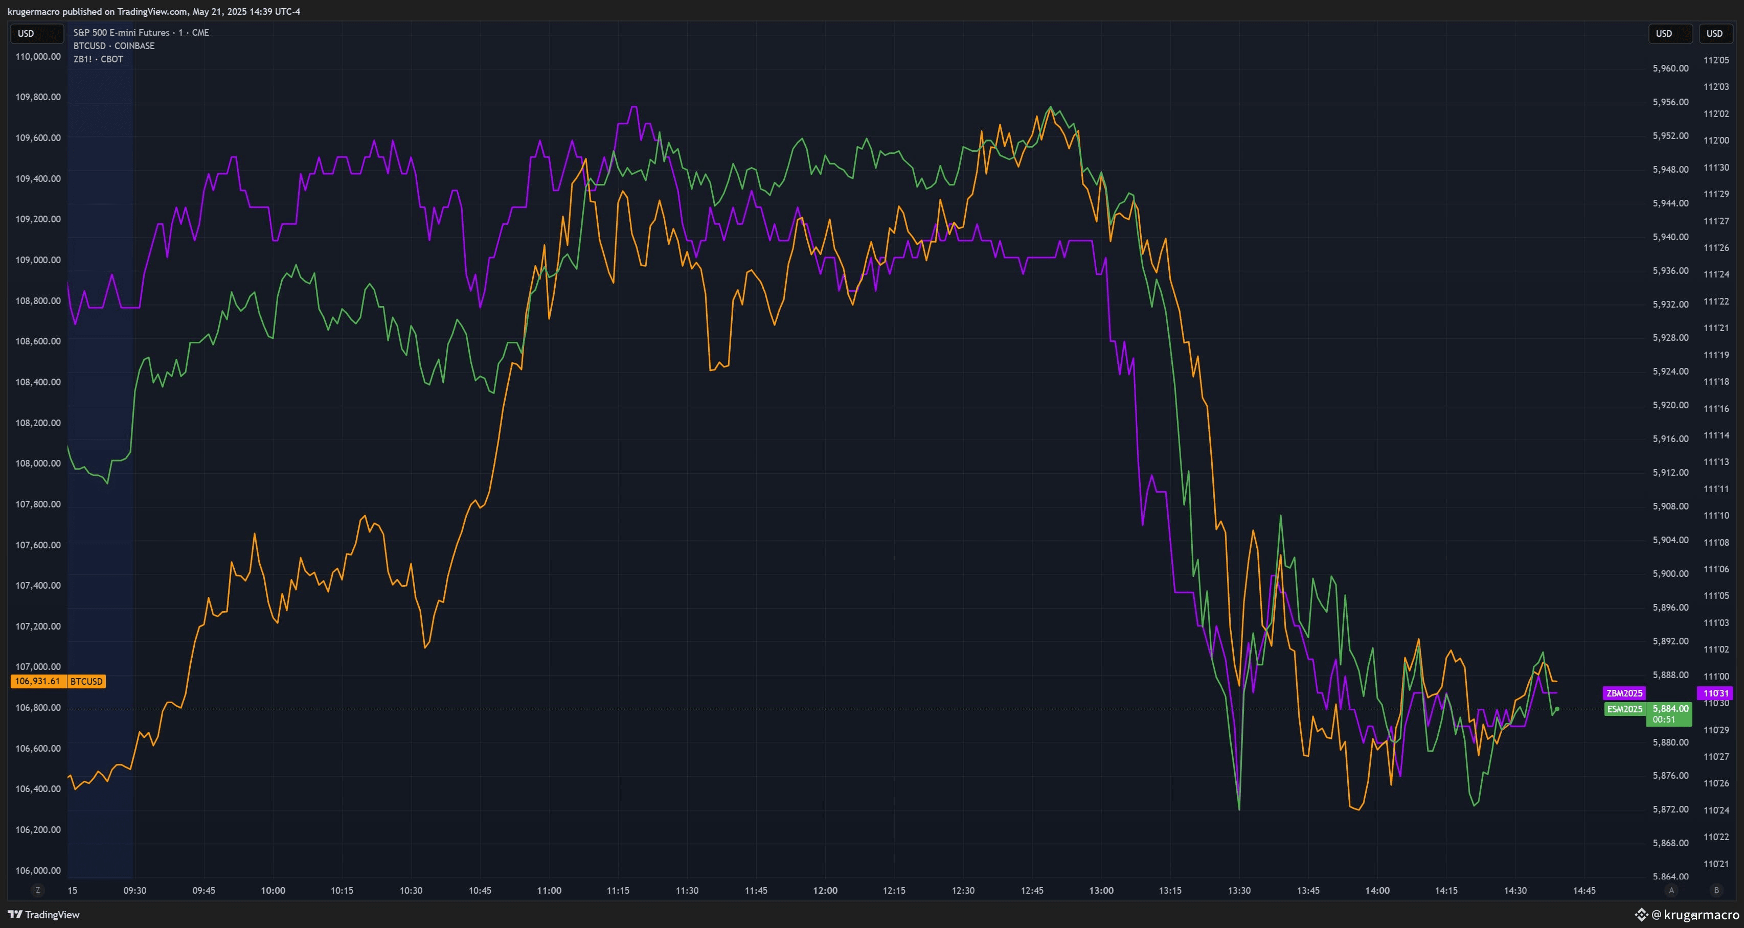Click the 110'21 level on the bond scale
Viewport: 1744px width, 928px height.
[1716, 864]
